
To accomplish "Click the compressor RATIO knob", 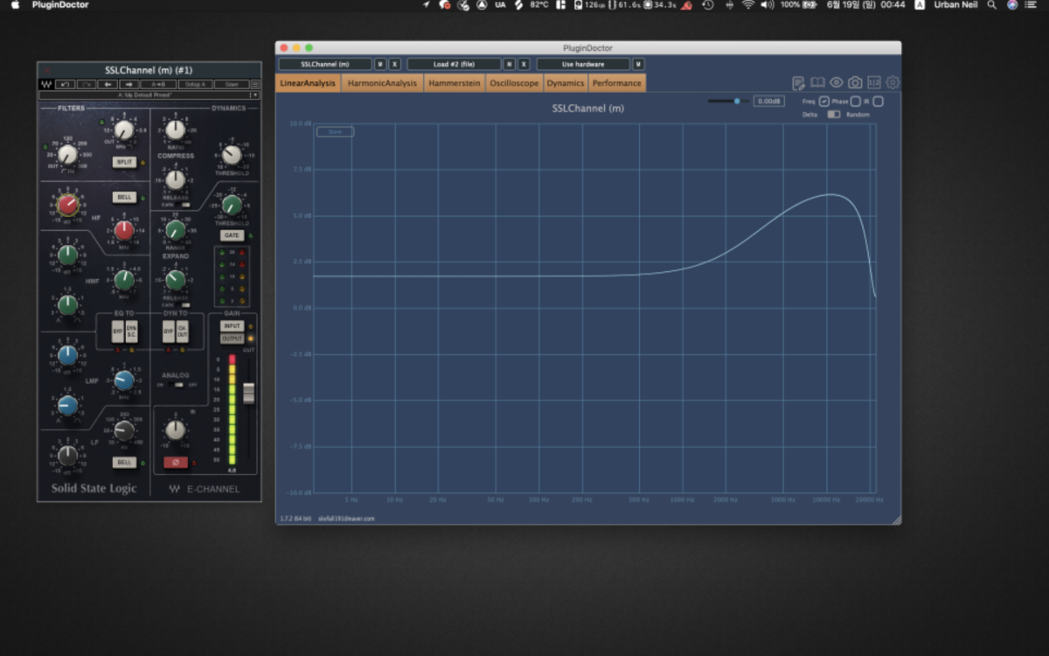I will [176, 130].
